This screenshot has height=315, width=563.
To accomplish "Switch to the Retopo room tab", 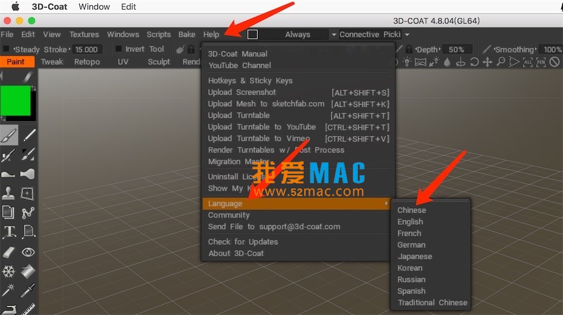I will [87, 61].
